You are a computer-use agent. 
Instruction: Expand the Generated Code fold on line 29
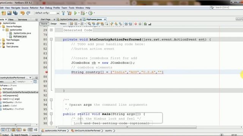(51, 30)
